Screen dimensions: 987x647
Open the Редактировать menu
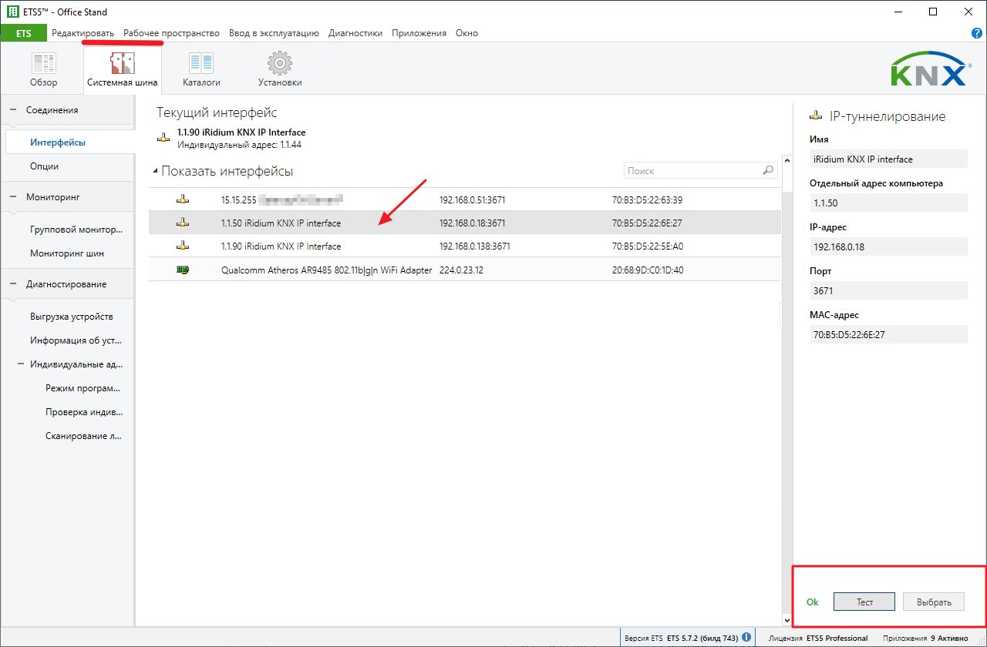[83, 33]
